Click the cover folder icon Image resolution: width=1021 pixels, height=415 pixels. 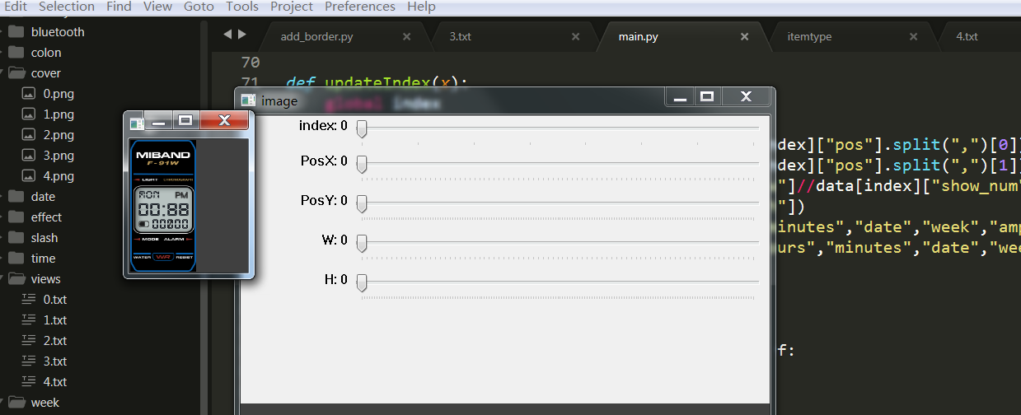pyautogui.click(x=15, y=73)
